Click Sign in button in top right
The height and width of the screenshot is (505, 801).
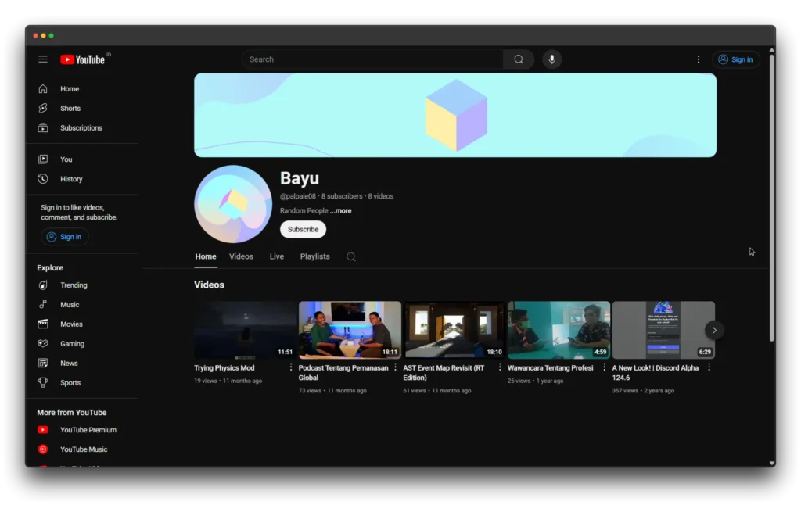point(735,59)
